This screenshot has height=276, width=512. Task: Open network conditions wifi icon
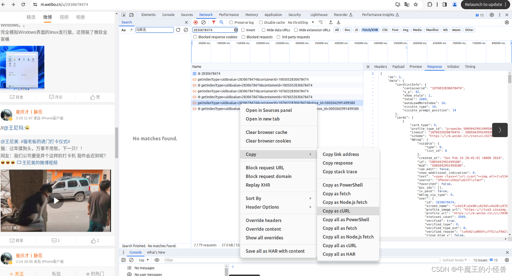coord(320,22)
